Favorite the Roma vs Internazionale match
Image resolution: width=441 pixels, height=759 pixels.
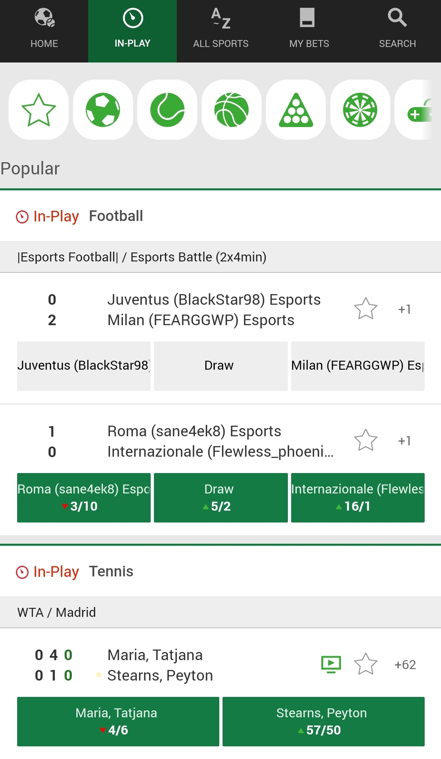tap(366, 440)
